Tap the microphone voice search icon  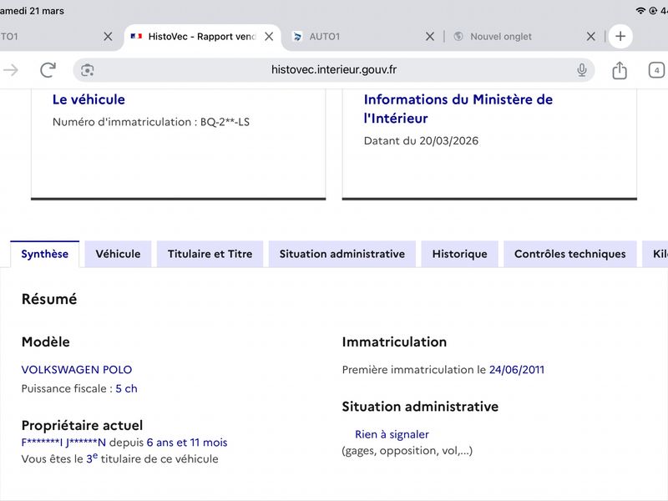click(581, 70)
